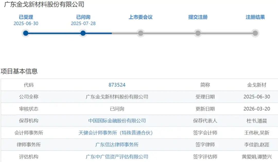Click the 代码 label cell
The height and width of the screenshot is (162, 278).
tap(29, 85)
